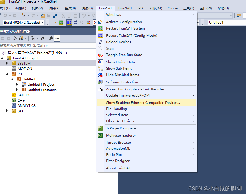Click Access Bus Coupler/IP Link Register
The height and width of the screenshot is (194, 246).
[146, 89]
